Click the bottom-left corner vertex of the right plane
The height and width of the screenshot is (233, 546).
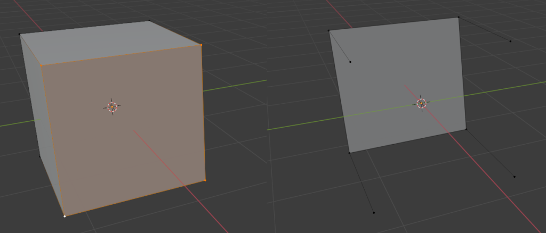coord(349,153)
